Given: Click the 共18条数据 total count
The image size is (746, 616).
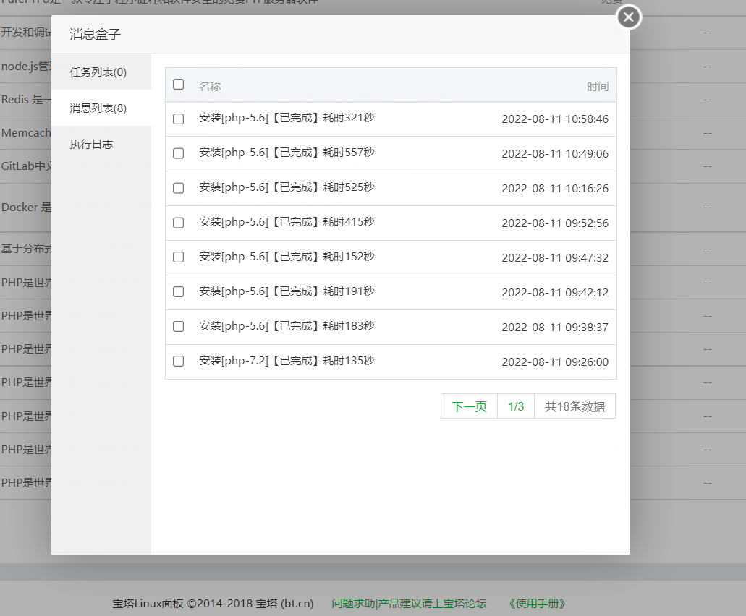Looking at the screenshot, I should tap(575, 406).
